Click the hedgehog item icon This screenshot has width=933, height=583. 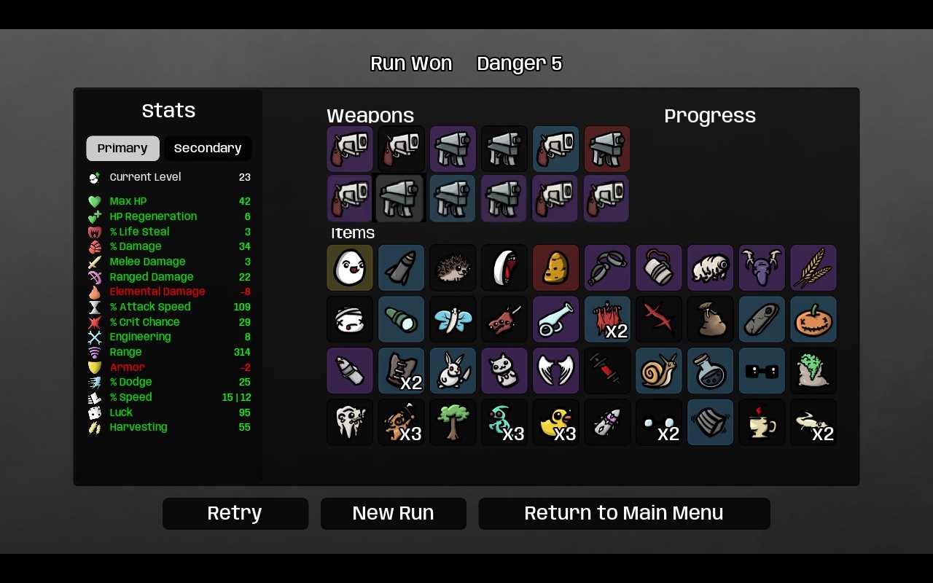coord(453,267)
